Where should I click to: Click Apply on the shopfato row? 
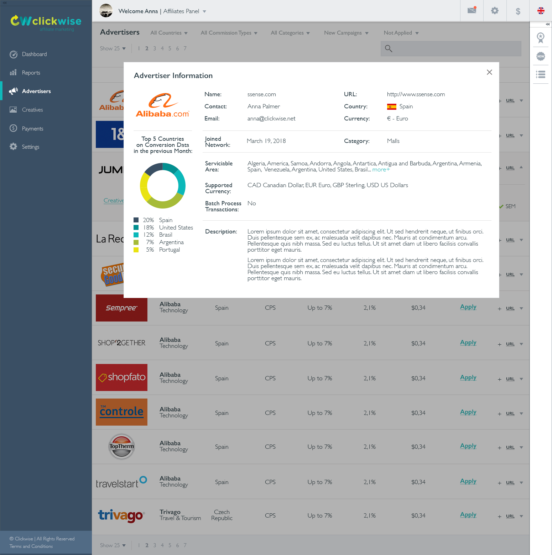468,377
